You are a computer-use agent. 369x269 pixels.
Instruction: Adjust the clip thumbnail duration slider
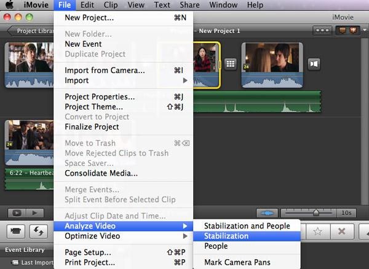315,212
